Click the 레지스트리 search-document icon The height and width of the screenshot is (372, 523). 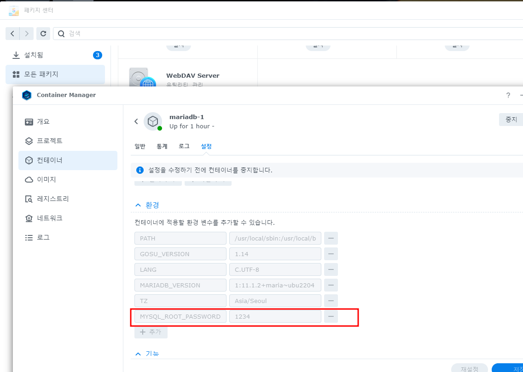(29, 199)
